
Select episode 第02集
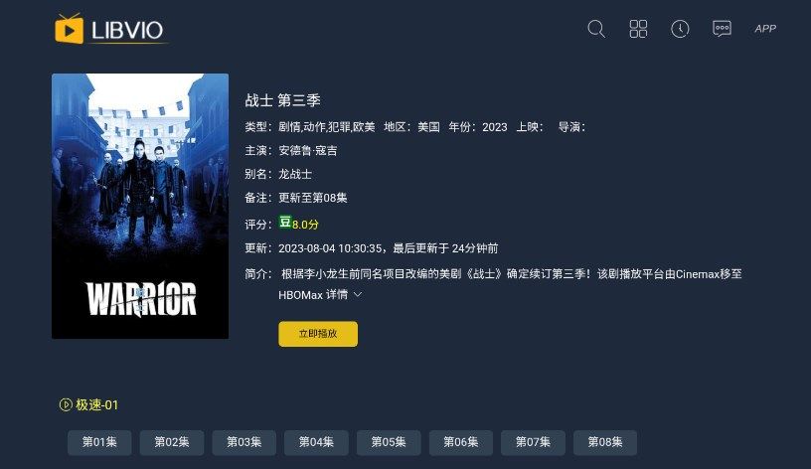(172, 442)
